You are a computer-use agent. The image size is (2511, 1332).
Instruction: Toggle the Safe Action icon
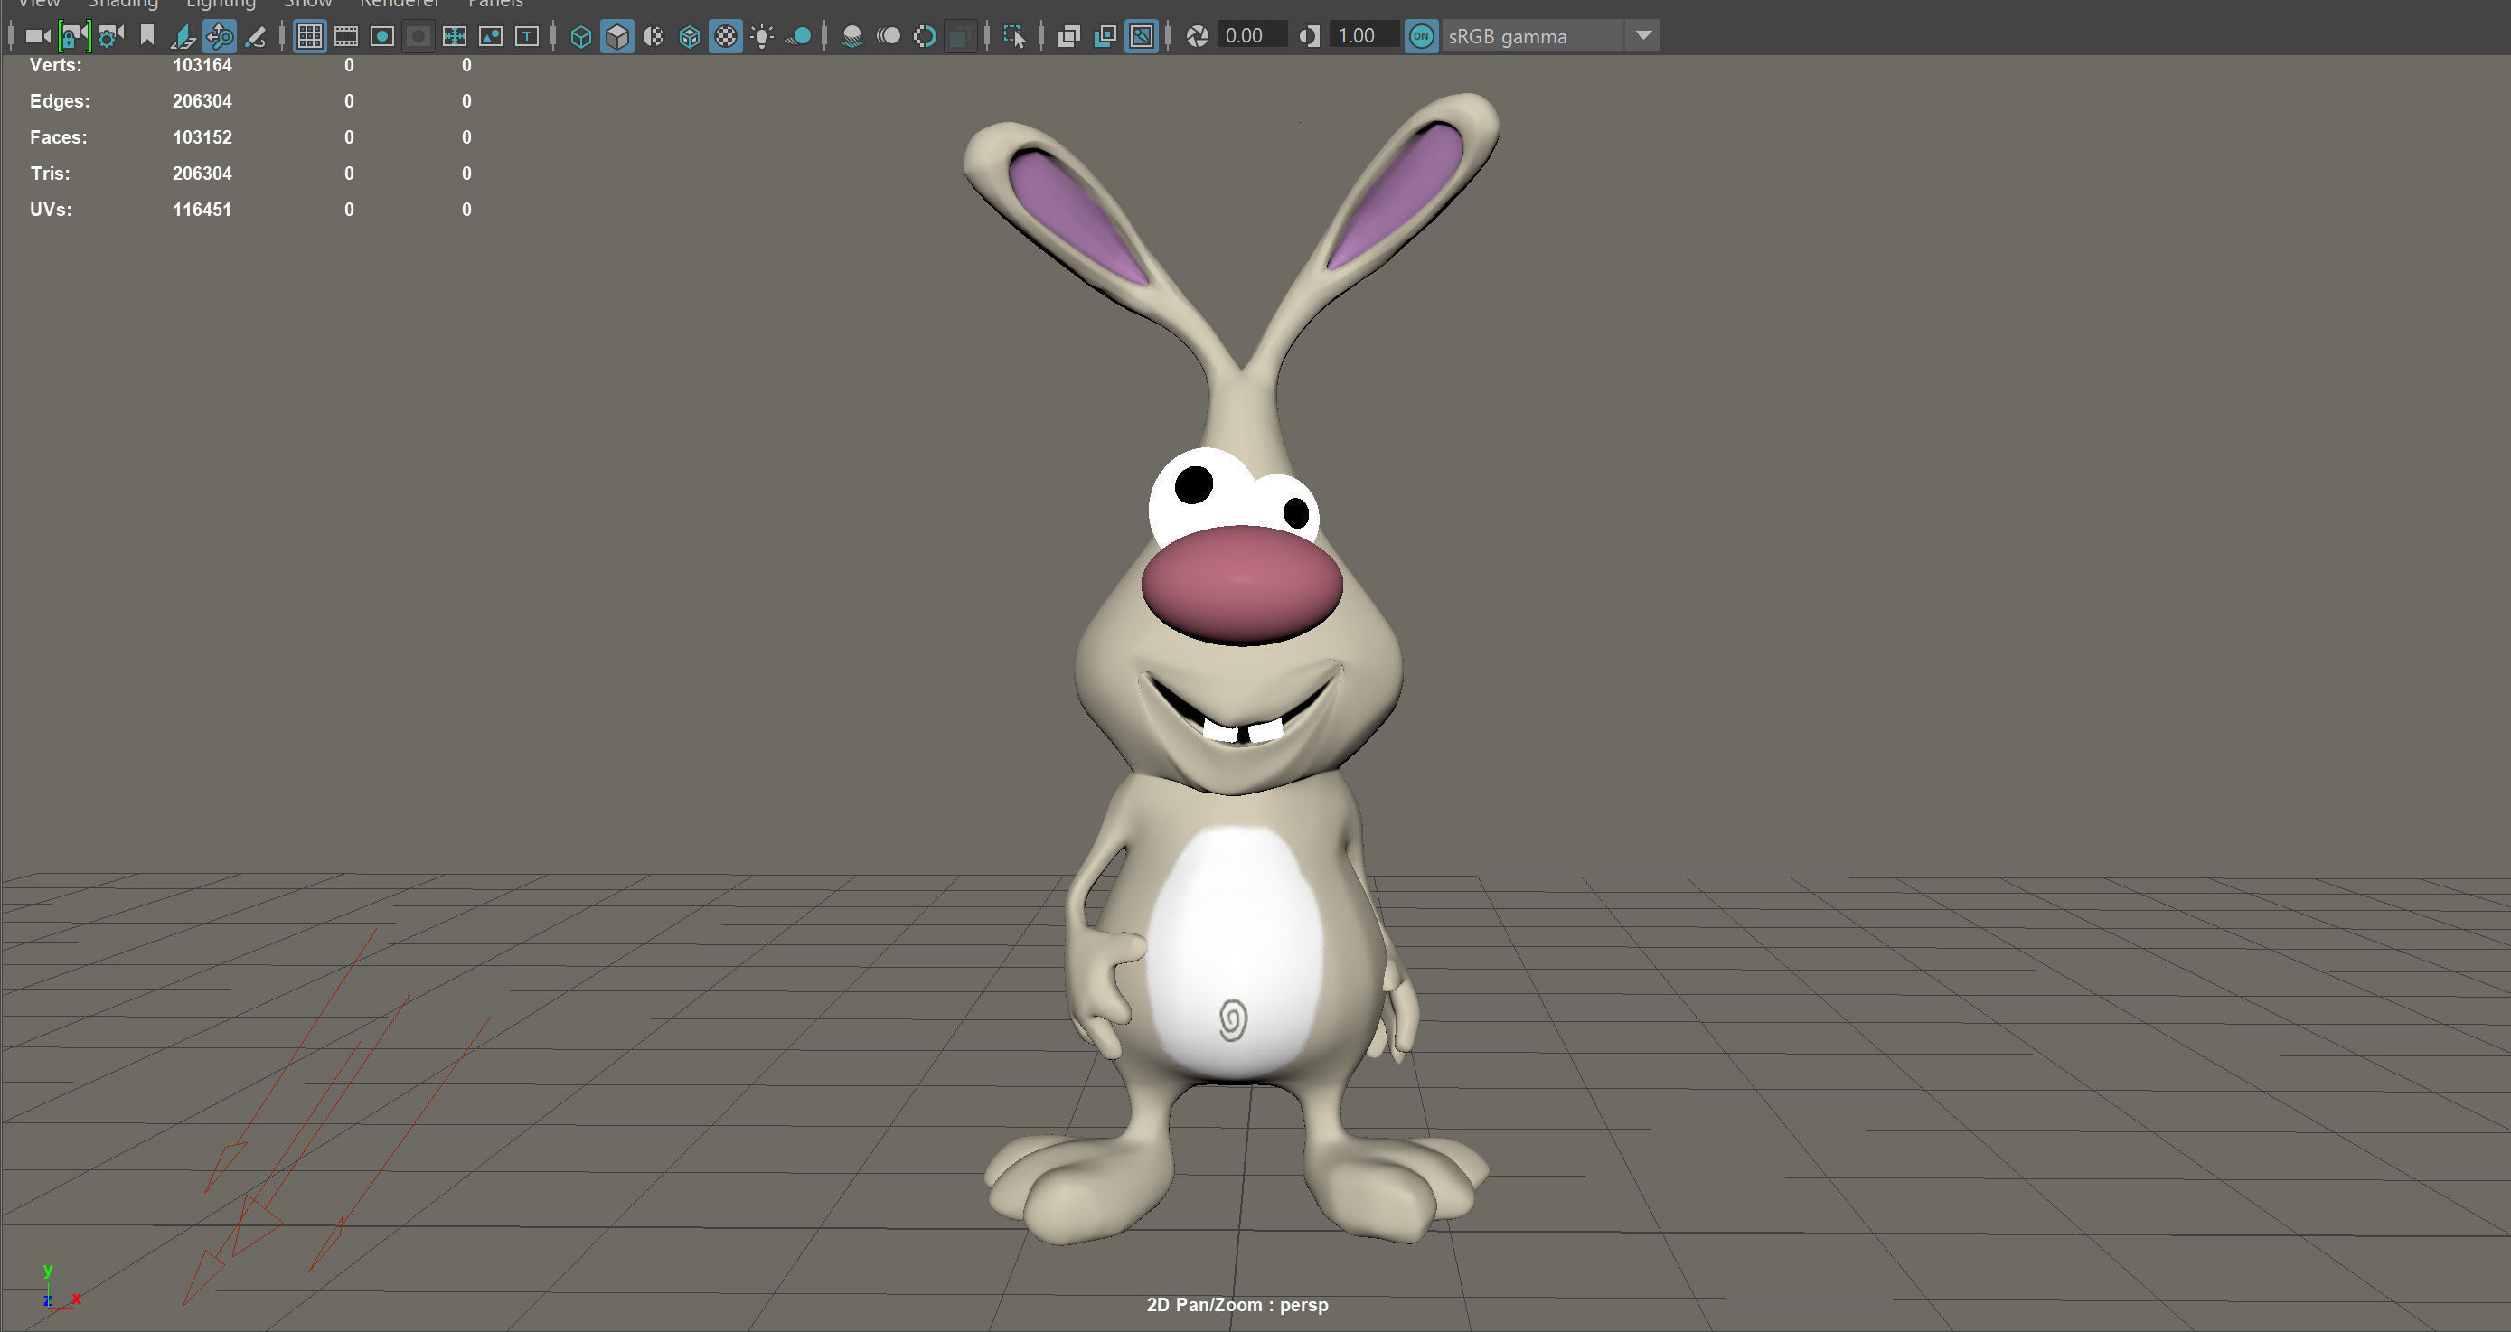(490, 36)
